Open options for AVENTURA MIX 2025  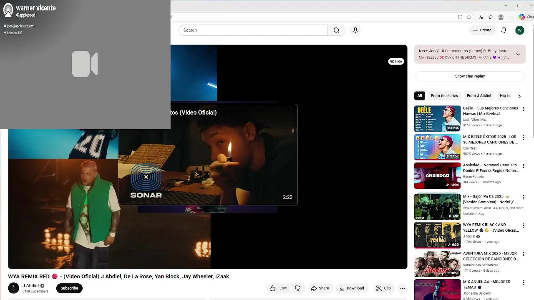point(524,254)
